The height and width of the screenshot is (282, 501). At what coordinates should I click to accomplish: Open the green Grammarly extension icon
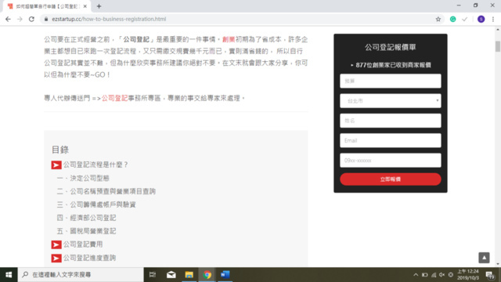(452, 19)
